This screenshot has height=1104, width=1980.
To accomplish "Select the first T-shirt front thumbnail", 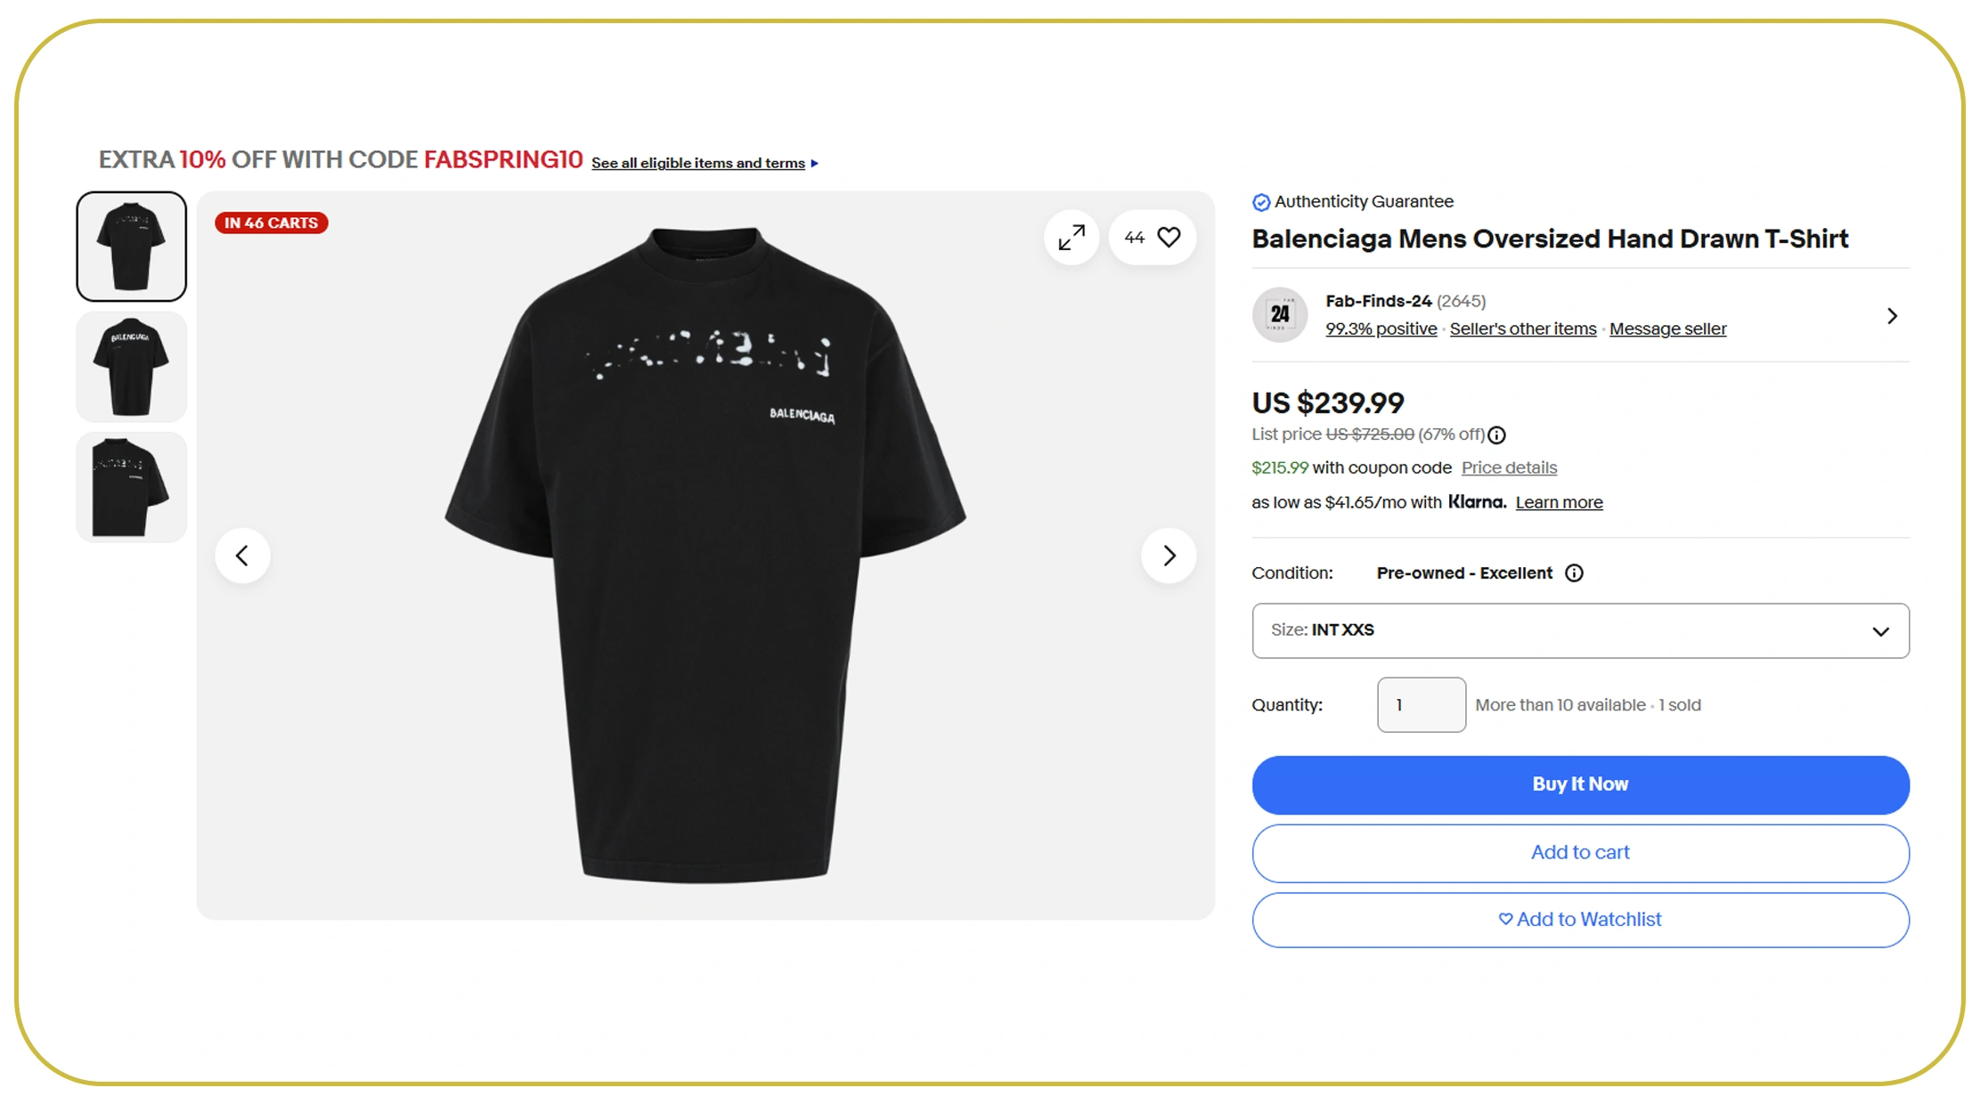I will 132,247.
